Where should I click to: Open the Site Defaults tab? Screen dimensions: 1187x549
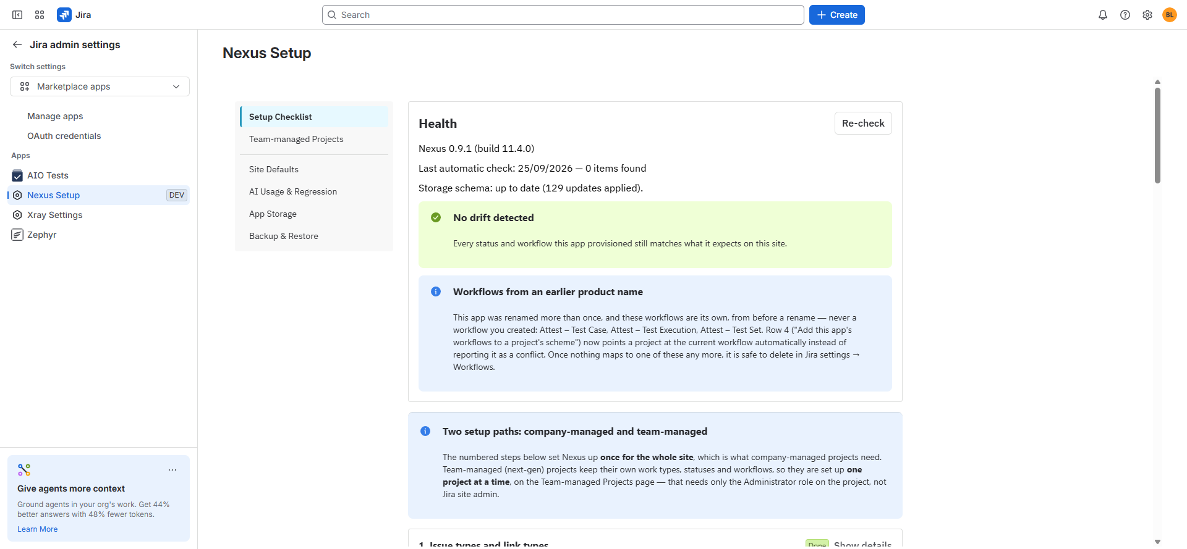314,169
